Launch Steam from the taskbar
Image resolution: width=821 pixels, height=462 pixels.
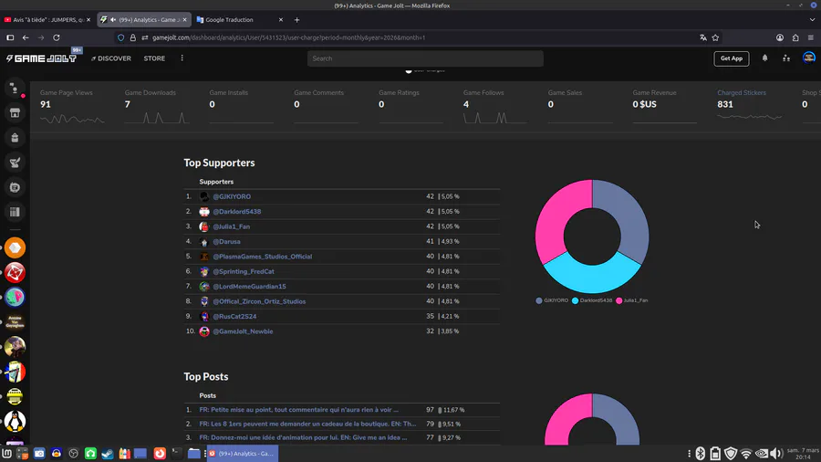click(108, 454)
